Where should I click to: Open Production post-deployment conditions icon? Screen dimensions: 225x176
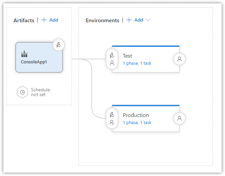point(179,118)
